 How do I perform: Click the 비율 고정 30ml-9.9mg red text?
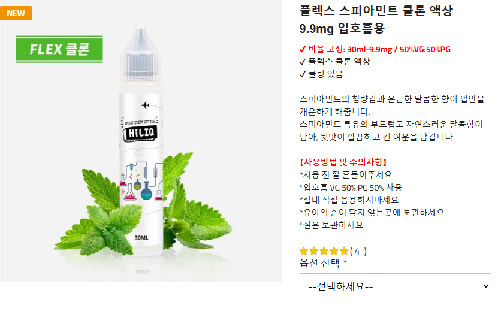[x=379, y=49]
